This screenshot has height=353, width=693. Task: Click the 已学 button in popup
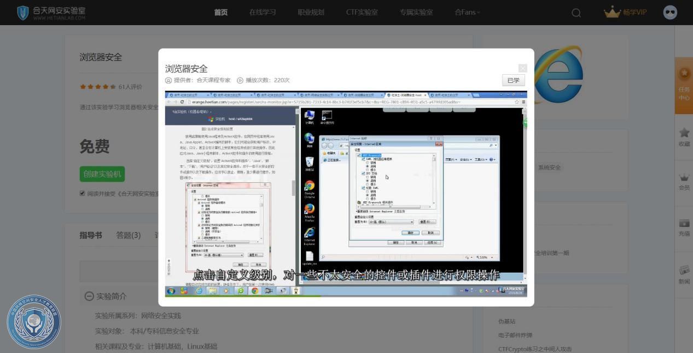coord(513,80)
